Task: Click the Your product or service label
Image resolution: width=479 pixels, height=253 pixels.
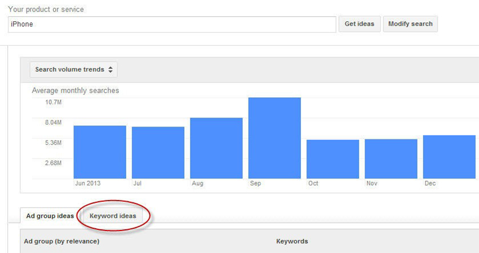Action: point(46,10)
